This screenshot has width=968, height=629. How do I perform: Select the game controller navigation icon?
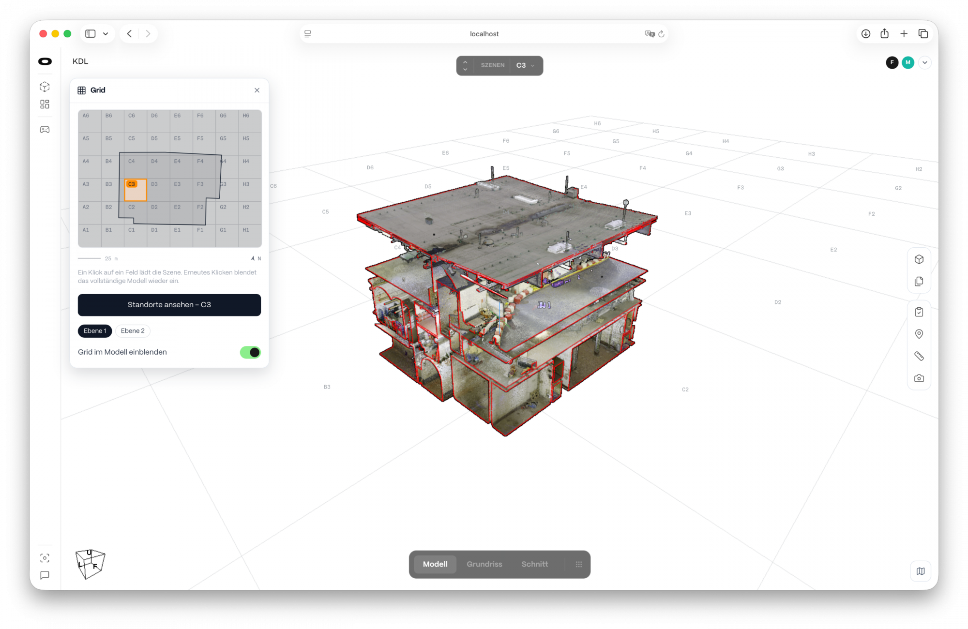point(45,129)
